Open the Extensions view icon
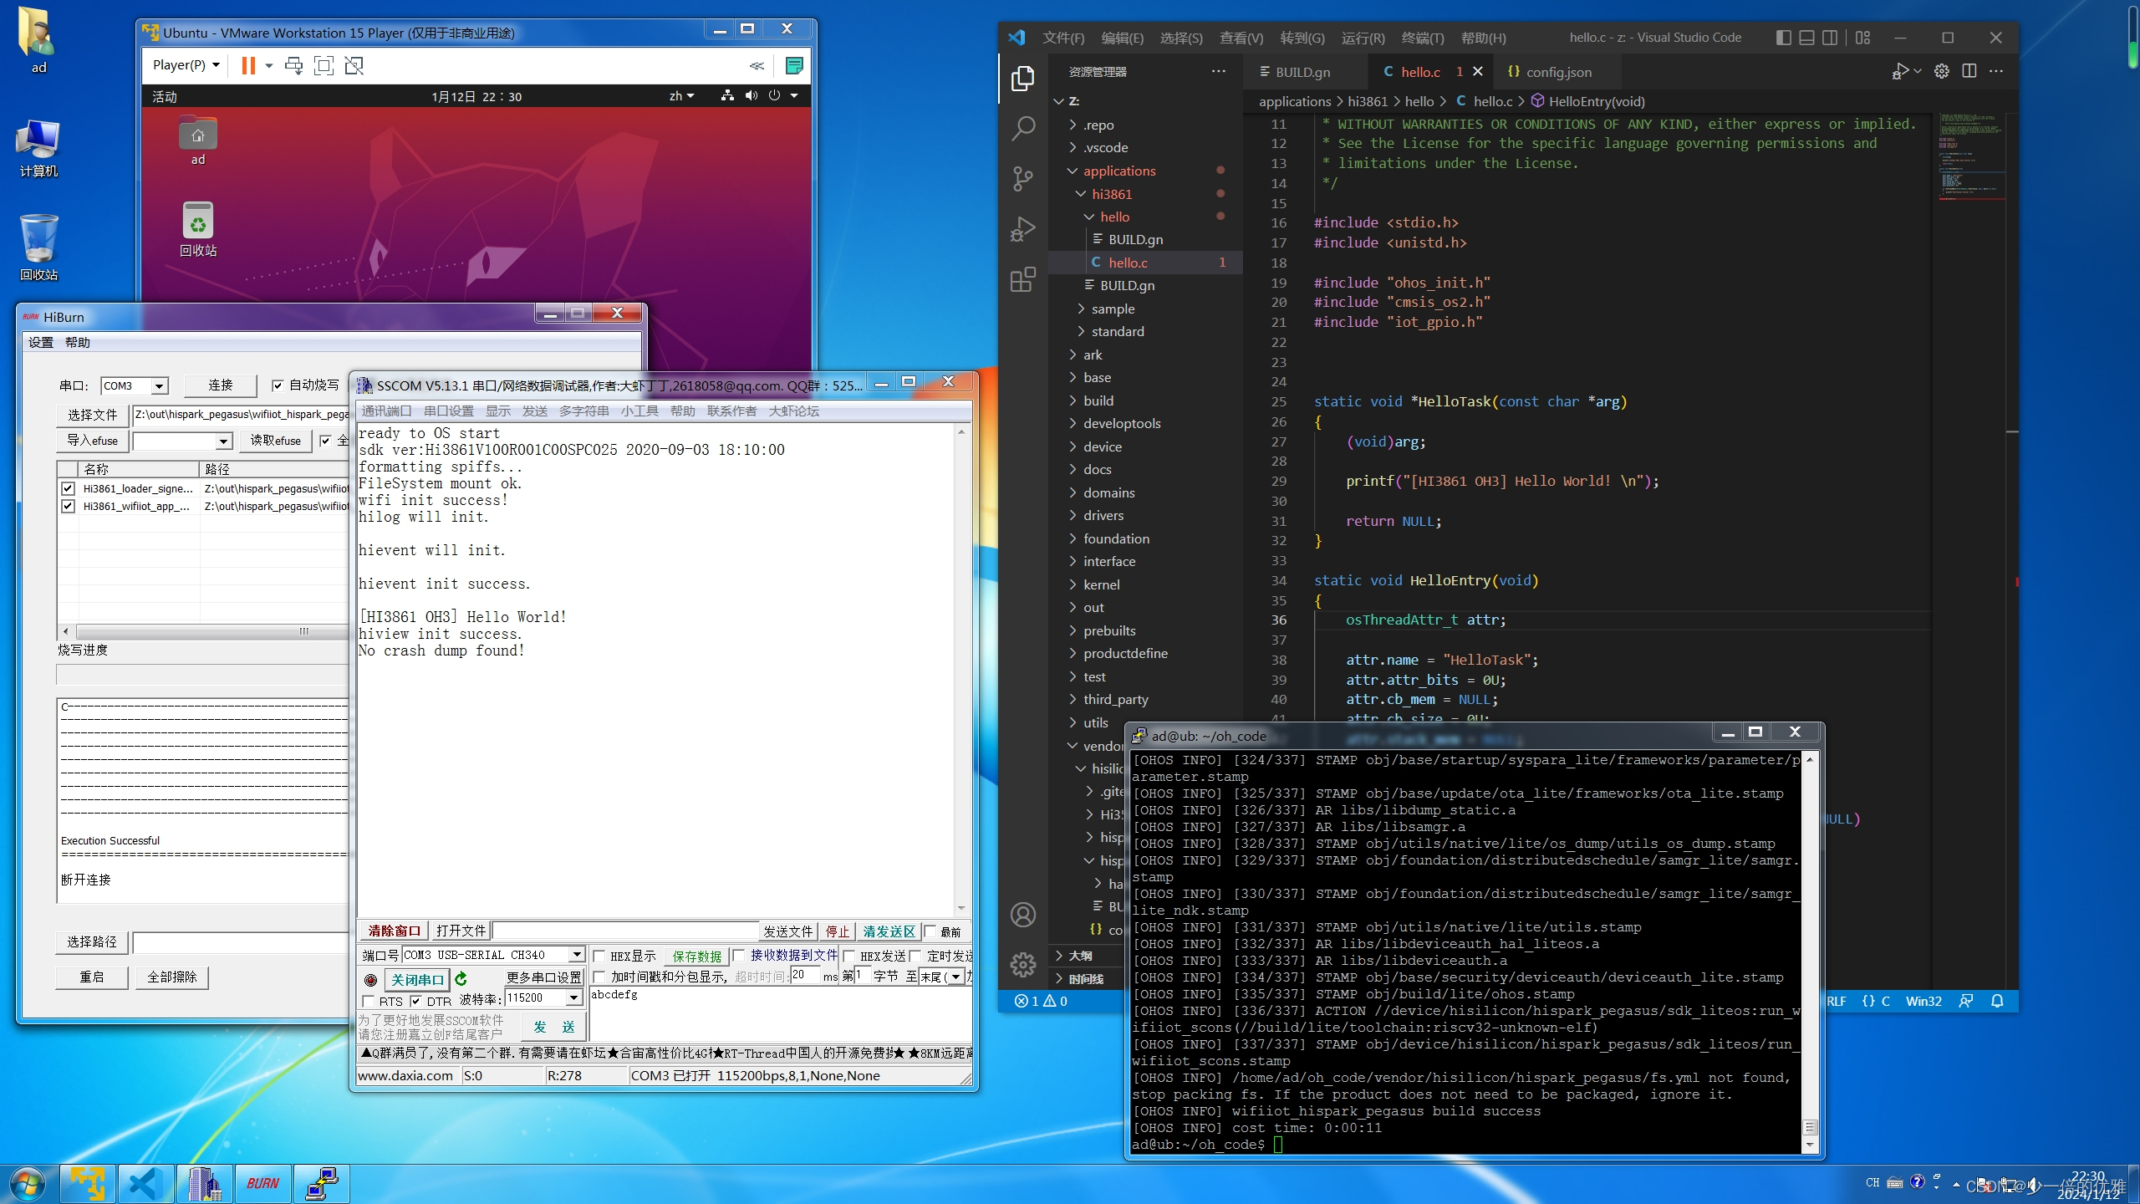2140x1204 pixels. [1022, 279]
